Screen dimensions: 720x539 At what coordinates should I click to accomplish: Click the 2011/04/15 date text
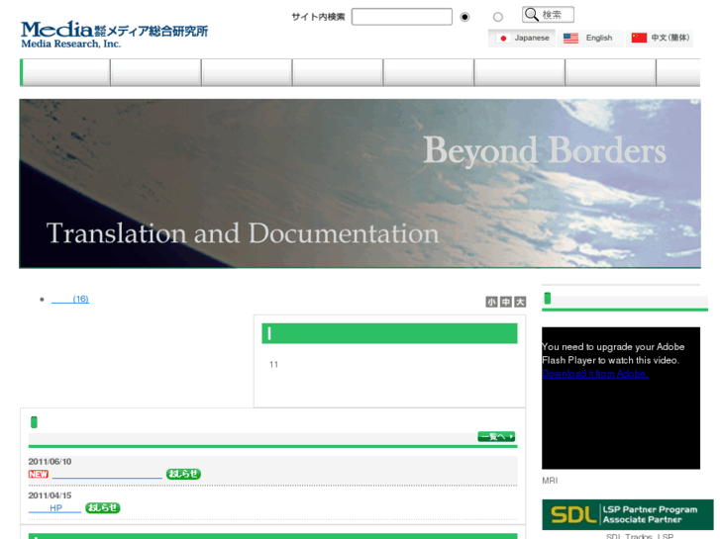click(50, 495)
